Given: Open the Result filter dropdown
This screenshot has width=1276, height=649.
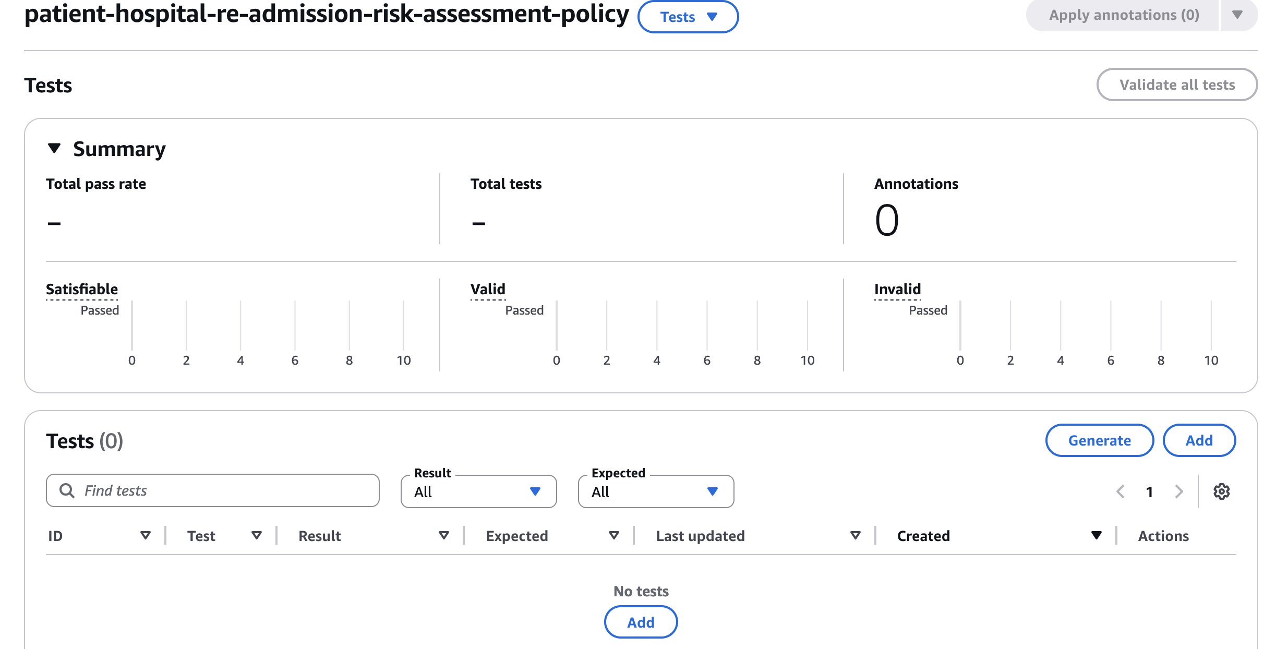Looking at the screenshot, I should (x=478, y=491).
